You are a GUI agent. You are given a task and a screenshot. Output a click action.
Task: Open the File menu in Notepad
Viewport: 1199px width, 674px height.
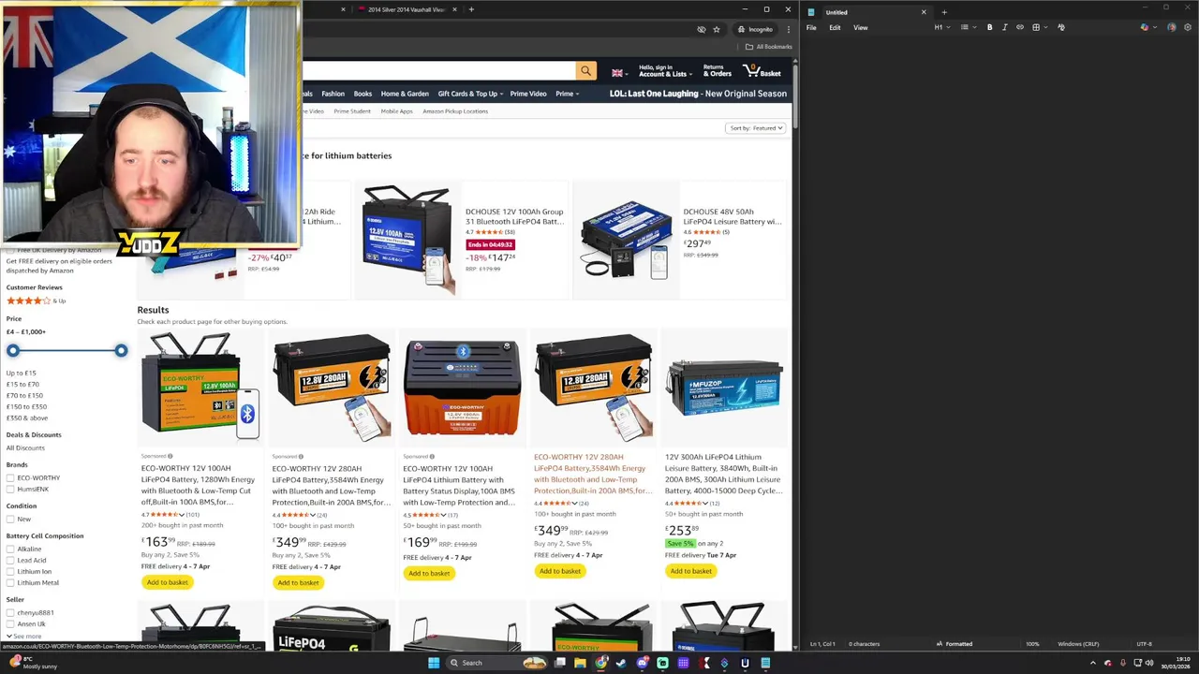(x=811, y=27)
